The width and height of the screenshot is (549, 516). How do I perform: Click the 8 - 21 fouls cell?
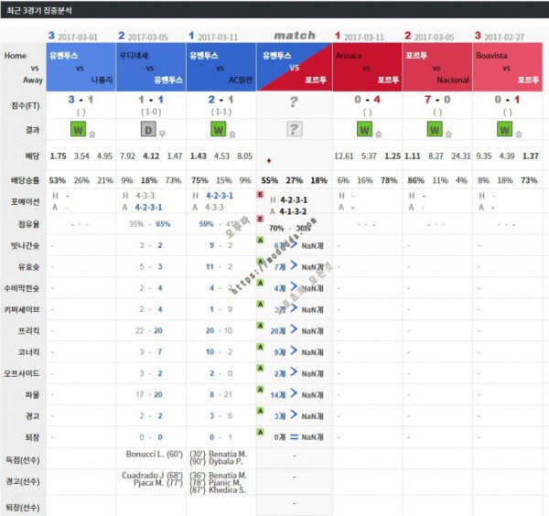coord(221,395)
